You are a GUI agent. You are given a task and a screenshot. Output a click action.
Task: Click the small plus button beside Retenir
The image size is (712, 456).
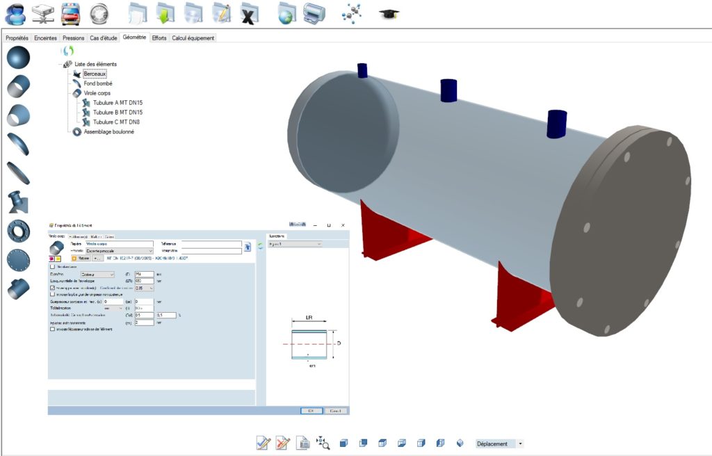click(x=97, y=258)
